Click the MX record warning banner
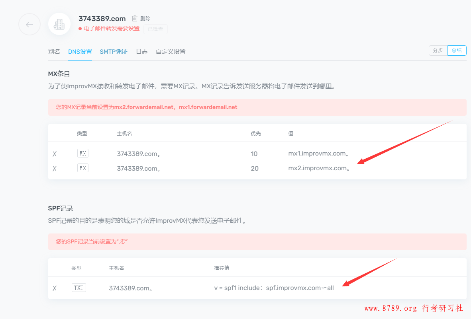 click(257, 107)
